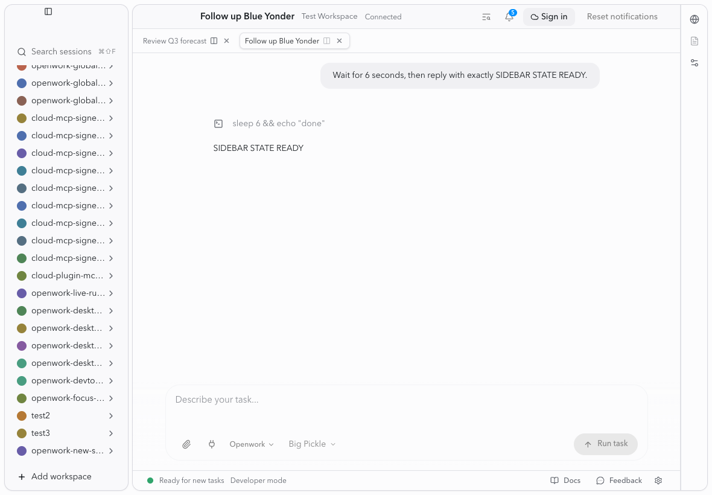
Task: Switch to the Review Q3 forecast tab
Action: 175,41
